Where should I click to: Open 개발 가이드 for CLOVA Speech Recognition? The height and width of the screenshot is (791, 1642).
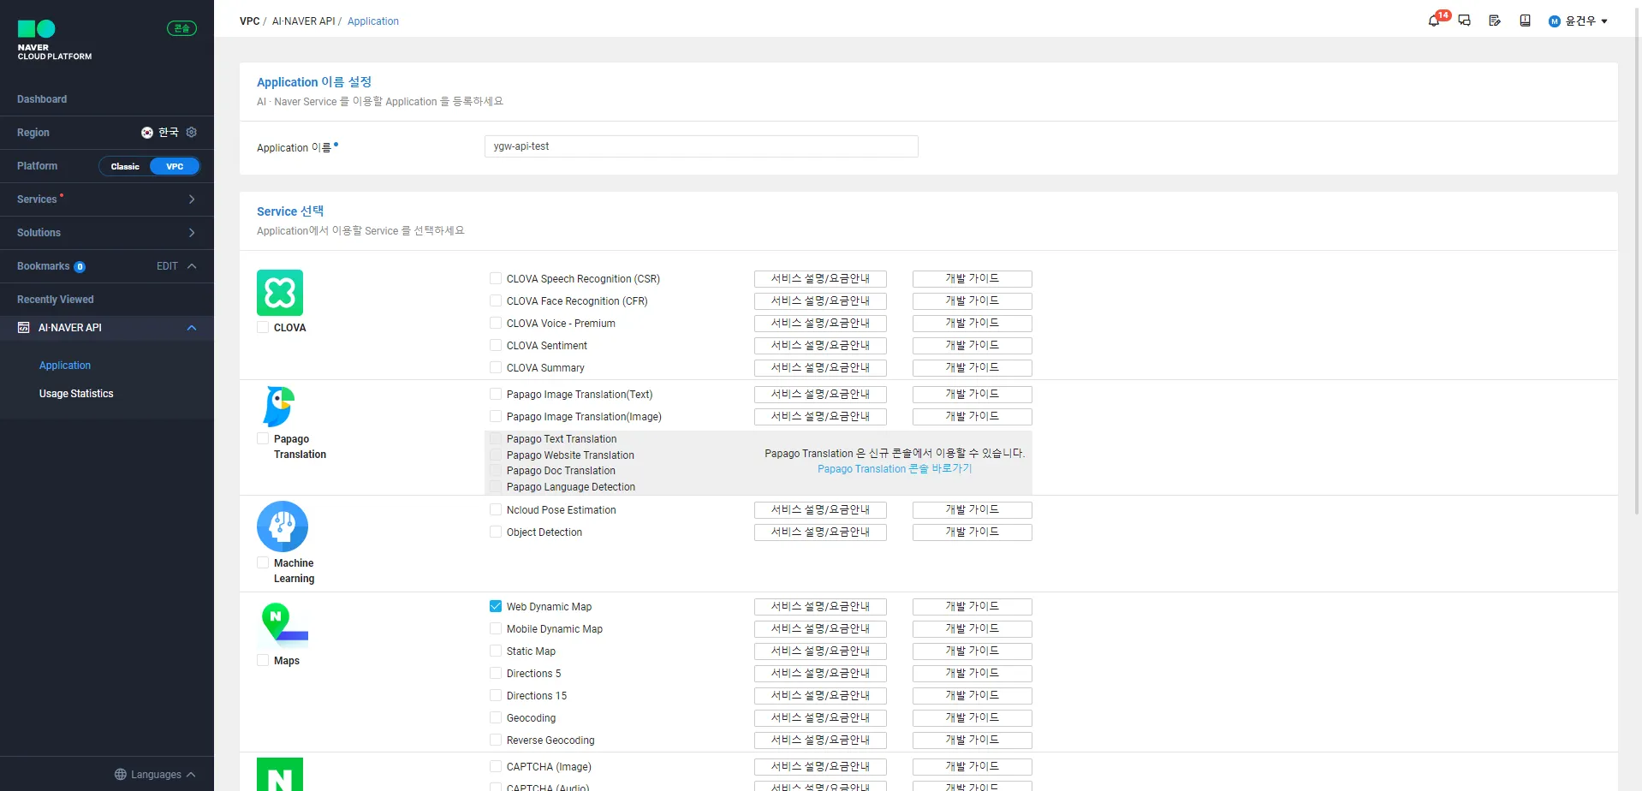(x=973, y=279)
